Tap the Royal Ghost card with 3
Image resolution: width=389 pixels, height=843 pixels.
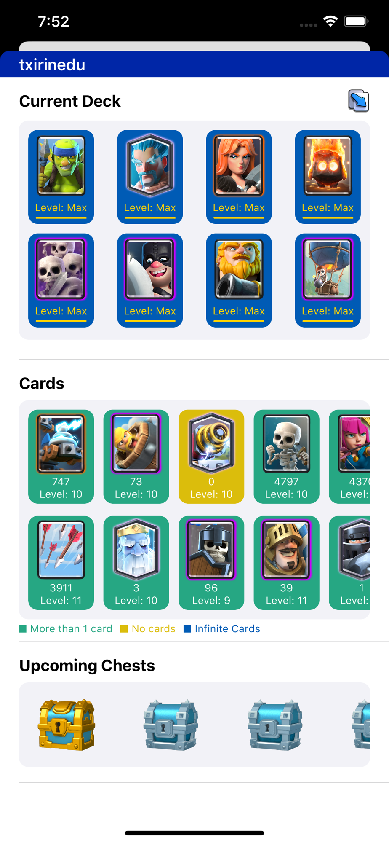136,563
